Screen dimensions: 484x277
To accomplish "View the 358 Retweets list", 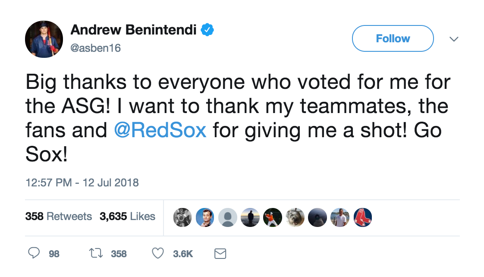I will (59, 216).
